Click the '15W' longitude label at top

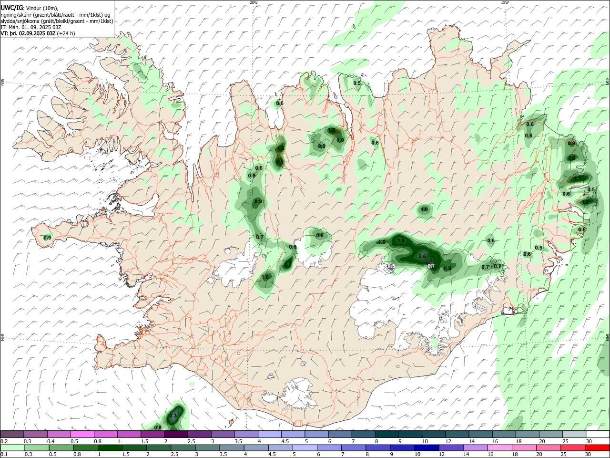(504, 2)
